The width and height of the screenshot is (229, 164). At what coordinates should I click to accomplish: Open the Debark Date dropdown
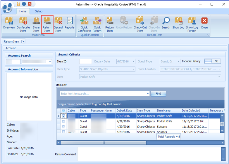[x=133, y=62]
